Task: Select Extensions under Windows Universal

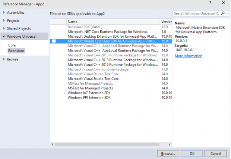Action: tap(16, 50)
